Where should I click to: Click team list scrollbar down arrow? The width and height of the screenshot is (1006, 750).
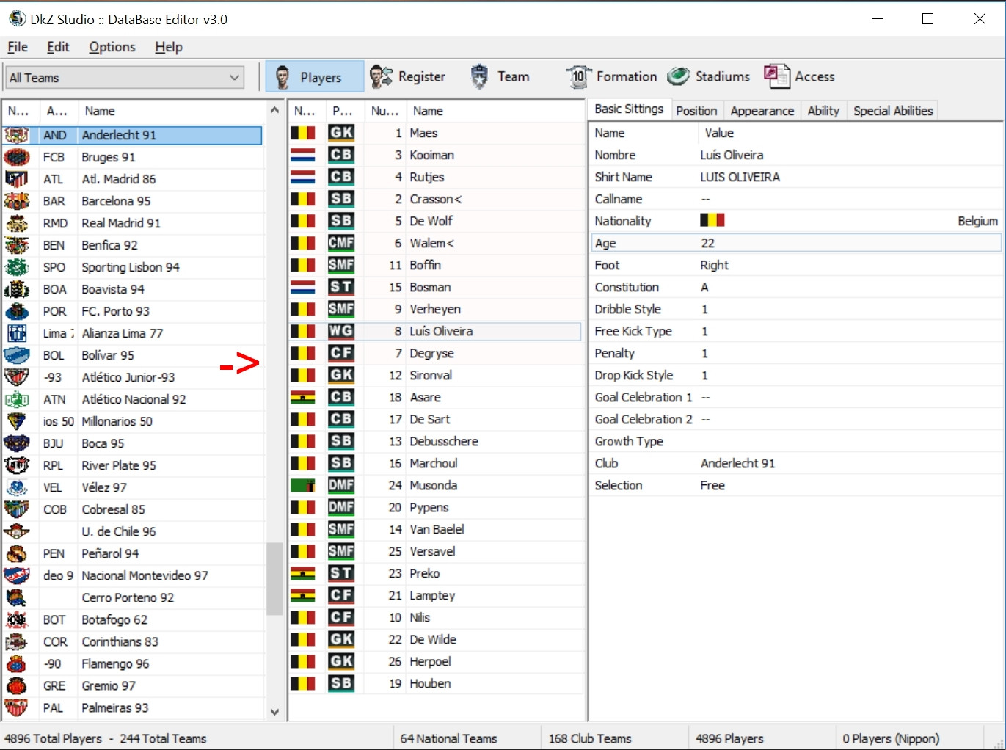pos(274,712)
